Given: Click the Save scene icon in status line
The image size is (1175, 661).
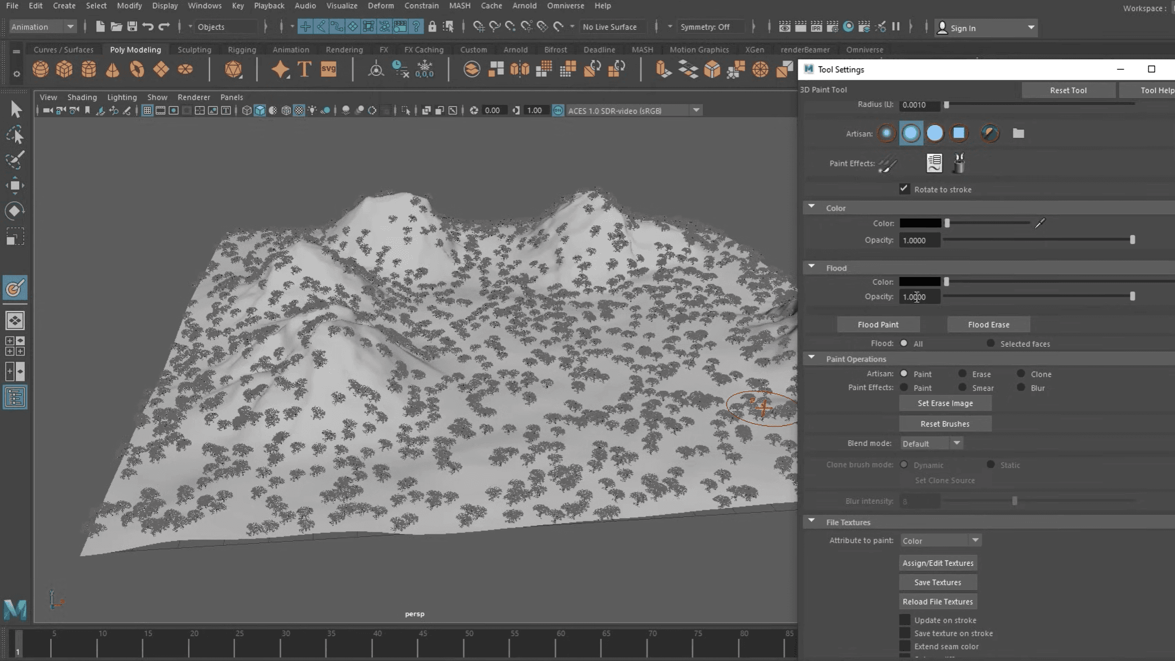Looking at the screenshot, I should tap(132, 27).
